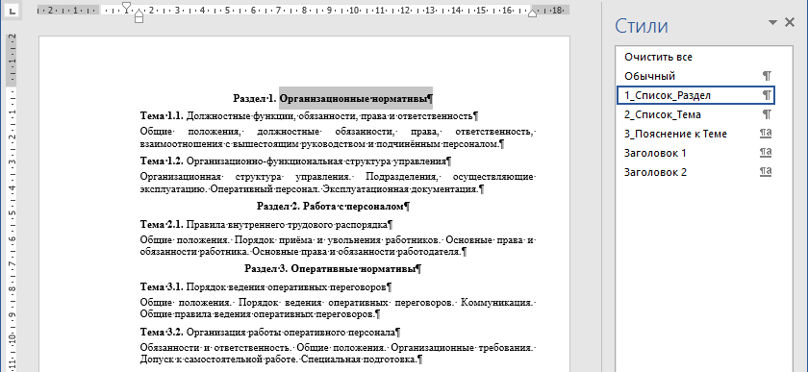Click paragraph starting Организационная структура управления
808x372 pixels.
(338, 183)
